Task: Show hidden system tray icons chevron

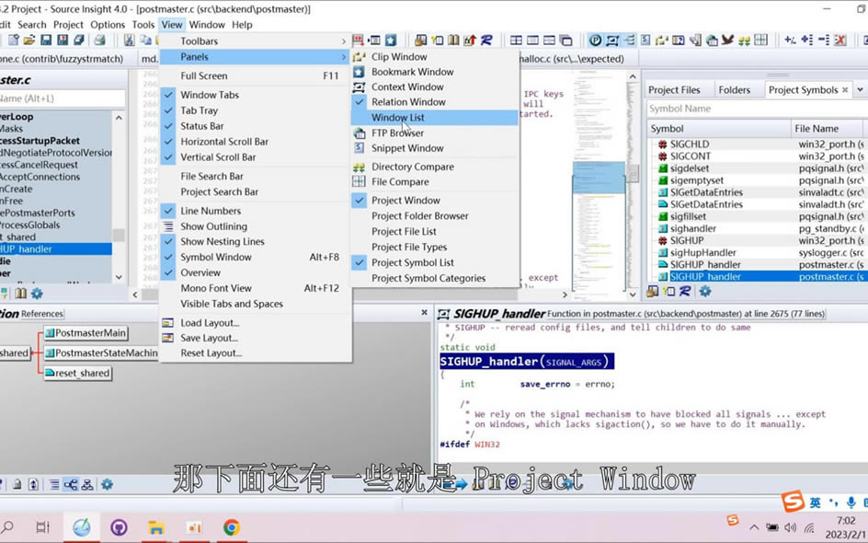Action: click(x=753, y=527)
